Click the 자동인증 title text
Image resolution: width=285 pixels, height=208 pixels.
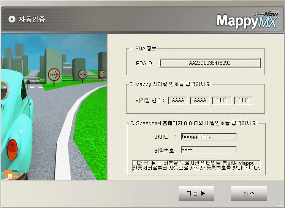32,19
